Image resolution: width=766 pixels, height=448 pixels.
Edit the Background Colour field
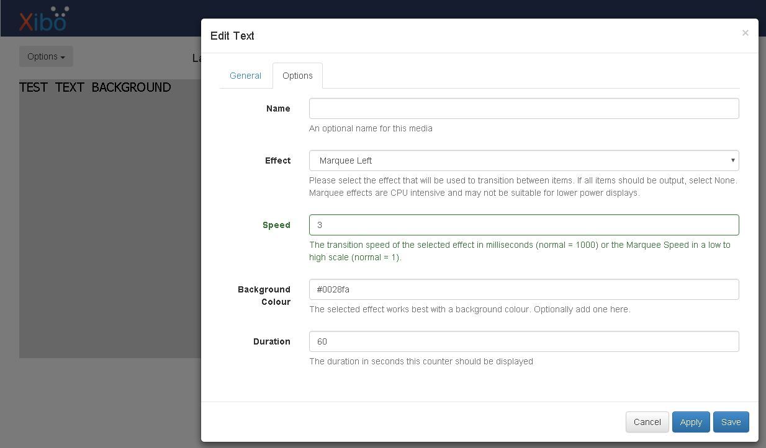524,289
